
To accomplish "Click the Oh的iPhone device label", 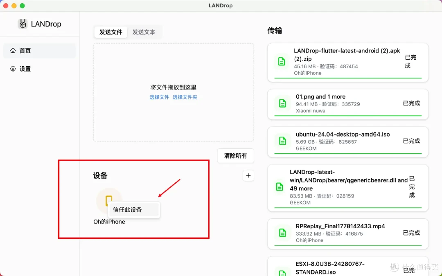I will coord(109,222).
